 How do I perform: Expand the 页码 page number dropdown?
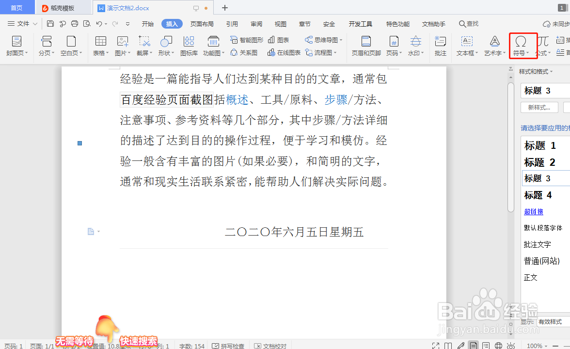click(x=394, y=46)
